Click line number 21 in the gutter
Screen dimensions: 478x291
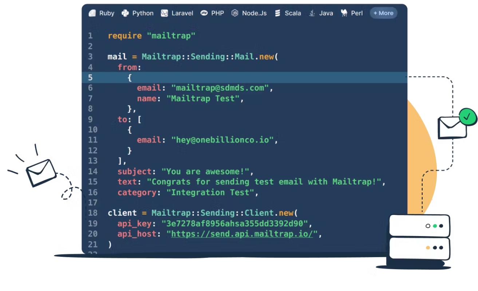[93, 244]
